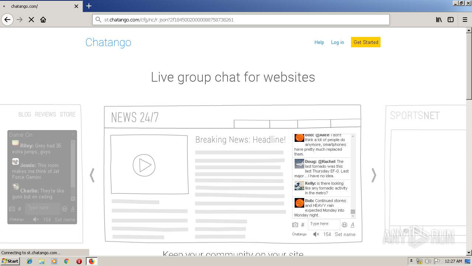Click page scrollbar down arrow
Screen dimensions: 472x266
(x=469, y=253)
